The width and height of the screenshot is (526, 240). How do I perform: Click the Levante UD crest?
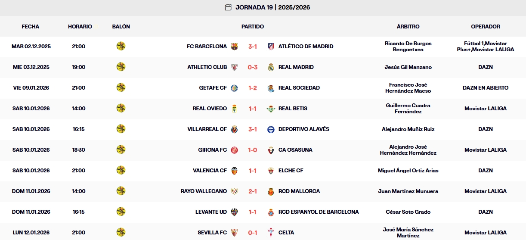pos(235,212)
